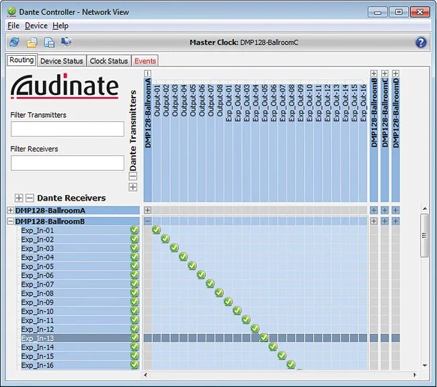This screenshot has height=387, width=437.
Task: Open the Load Preset folder icon
Action: point(32,42)
